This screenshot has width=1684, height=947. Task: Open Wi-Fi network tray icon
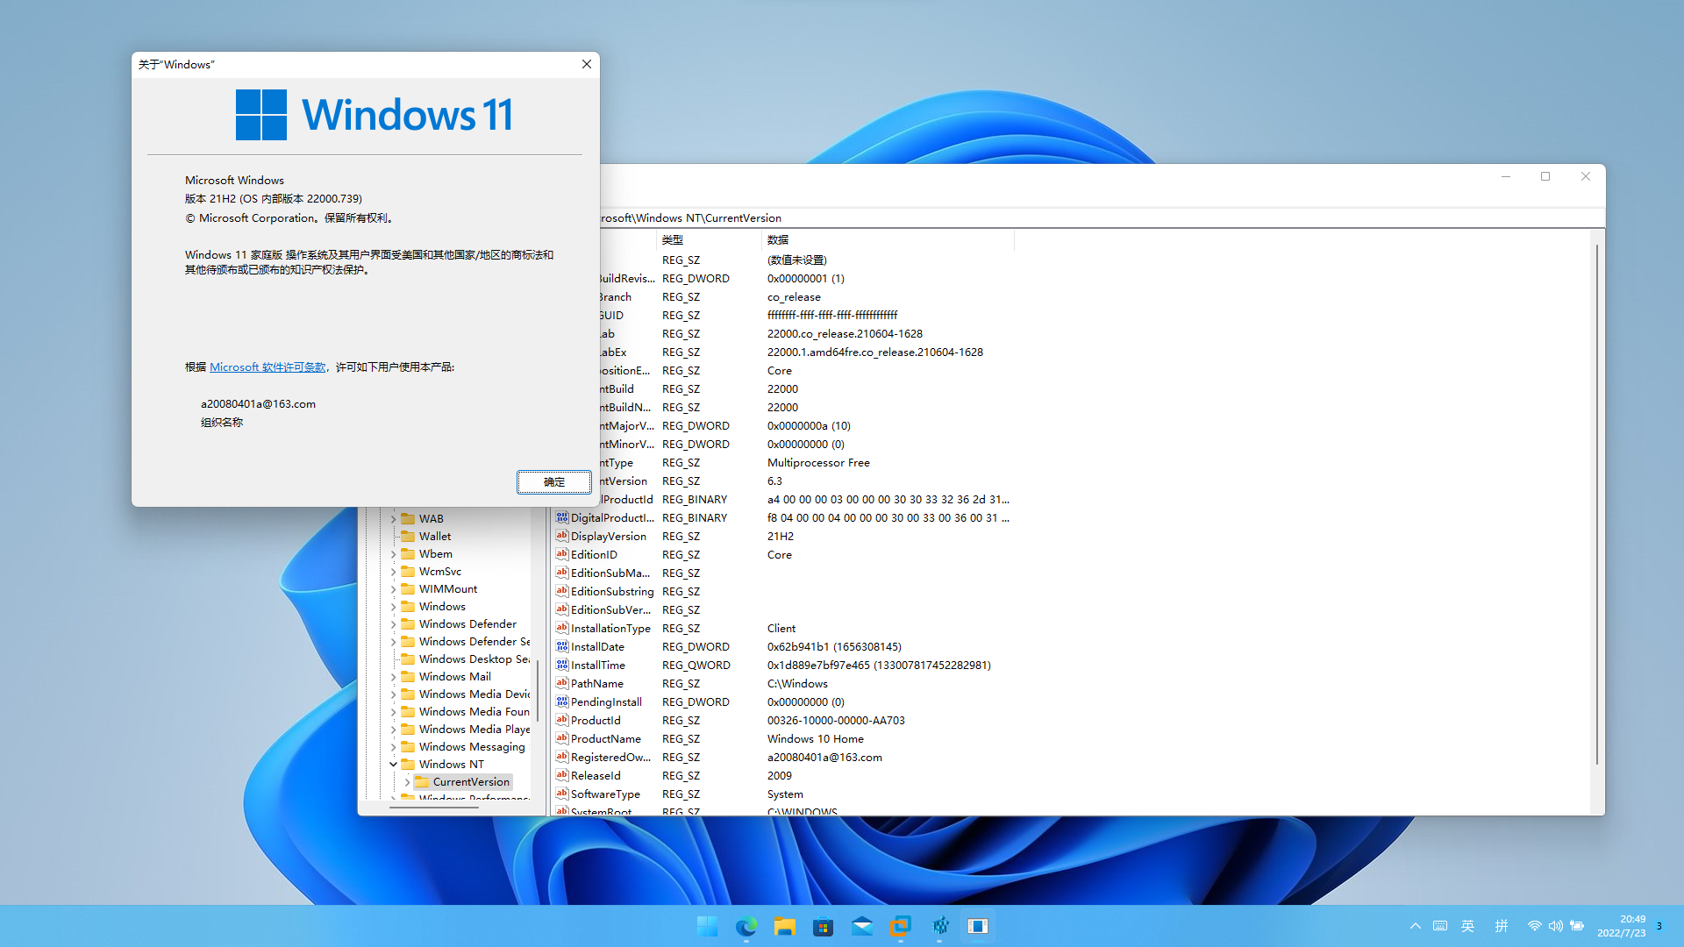(x=1535, y=926)
